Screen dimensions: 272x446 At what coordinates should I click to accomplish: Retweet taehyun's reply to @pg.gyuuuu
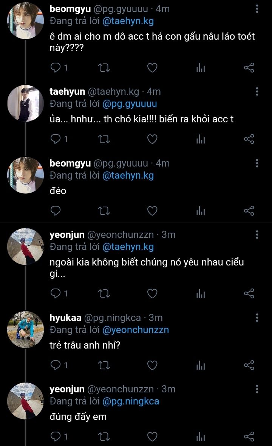click(104, 139)
